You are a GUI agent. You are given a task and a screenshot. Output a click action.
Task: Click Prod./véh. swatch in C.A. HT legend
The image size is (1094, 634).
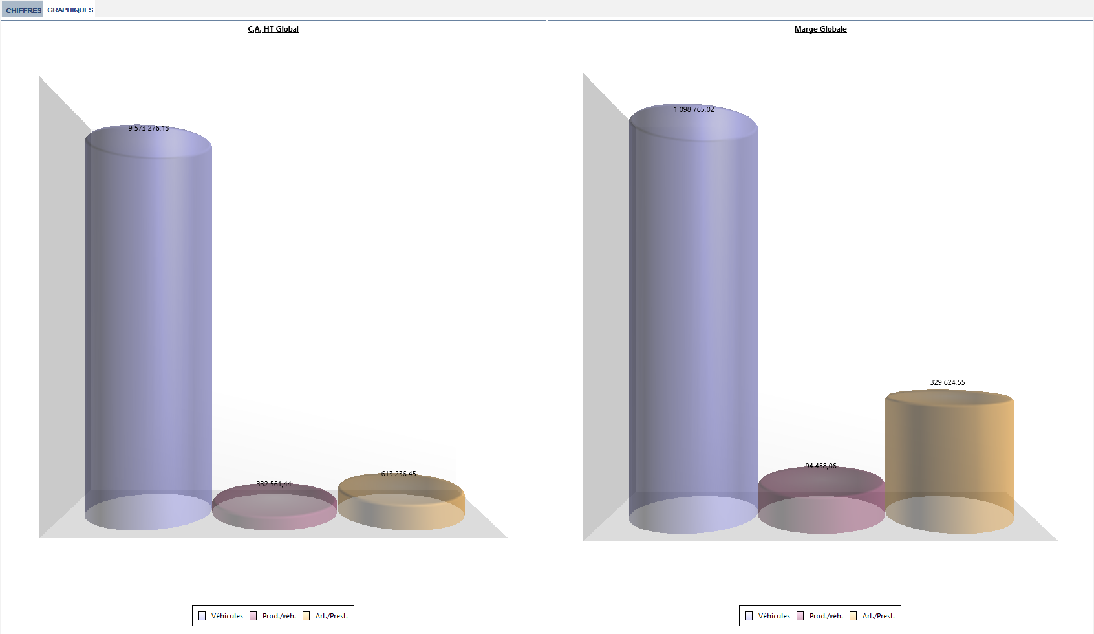pos(253,616)
